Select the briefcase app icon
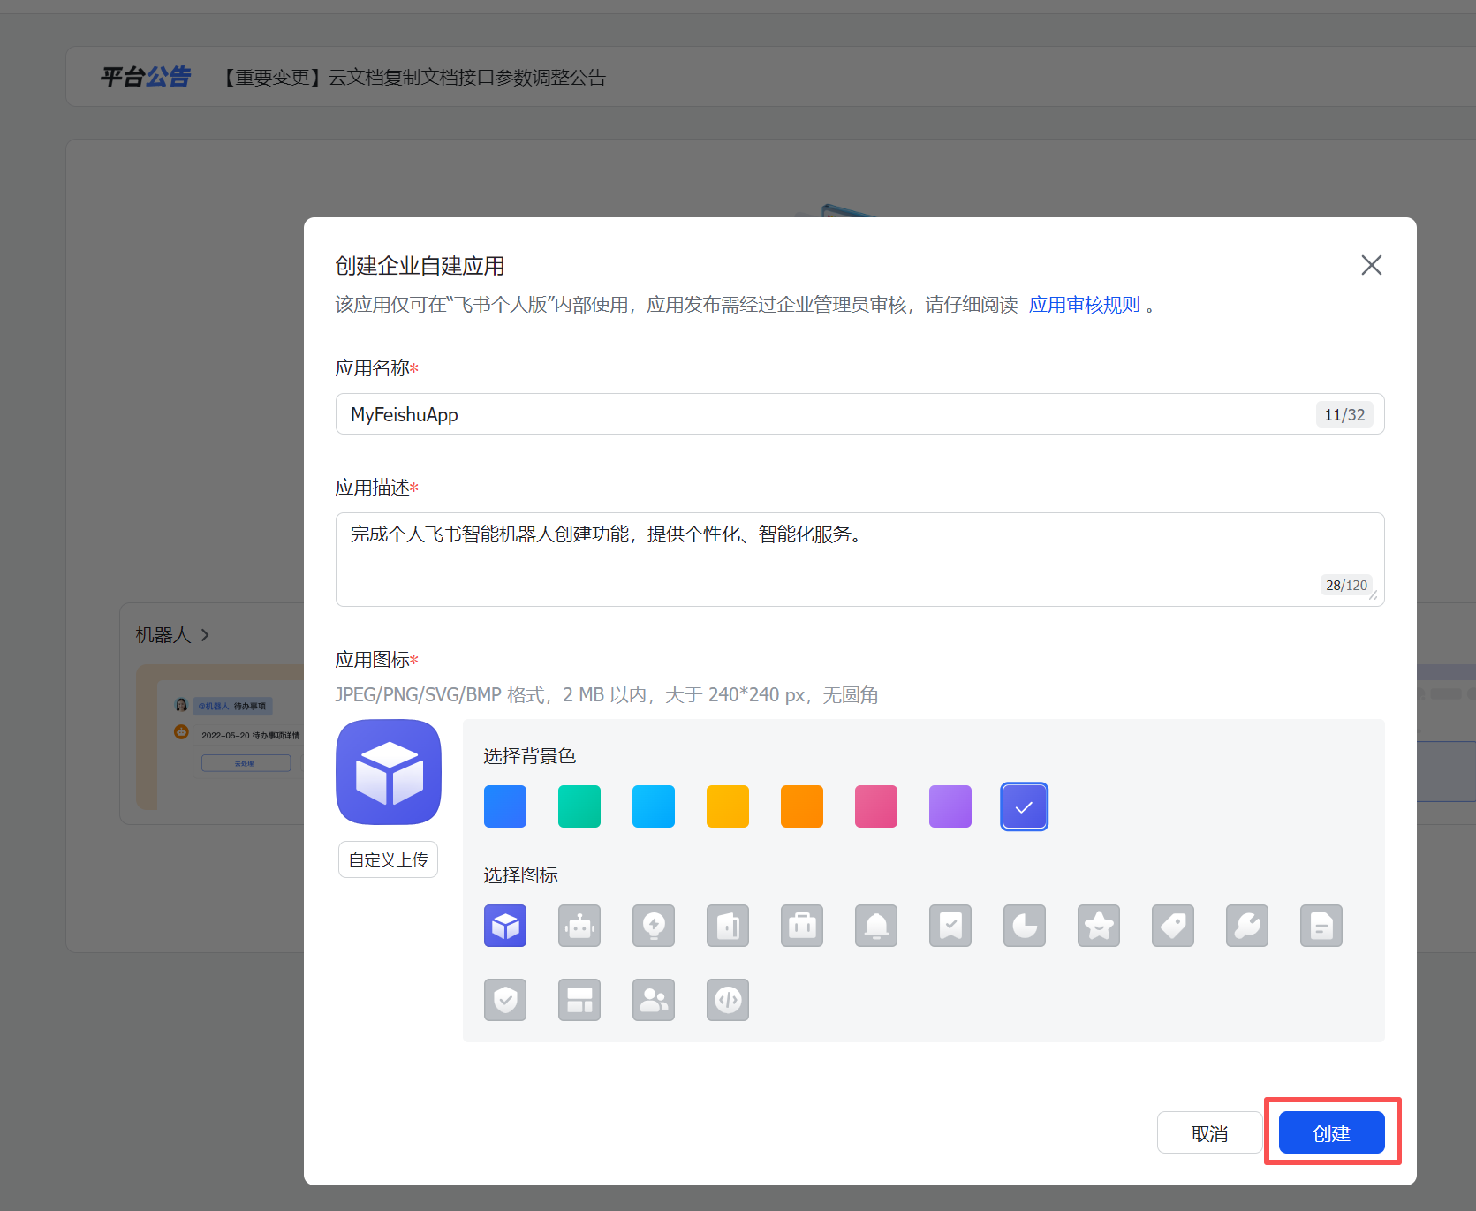Screen dimensions: 1476x1211 point(802,926)
